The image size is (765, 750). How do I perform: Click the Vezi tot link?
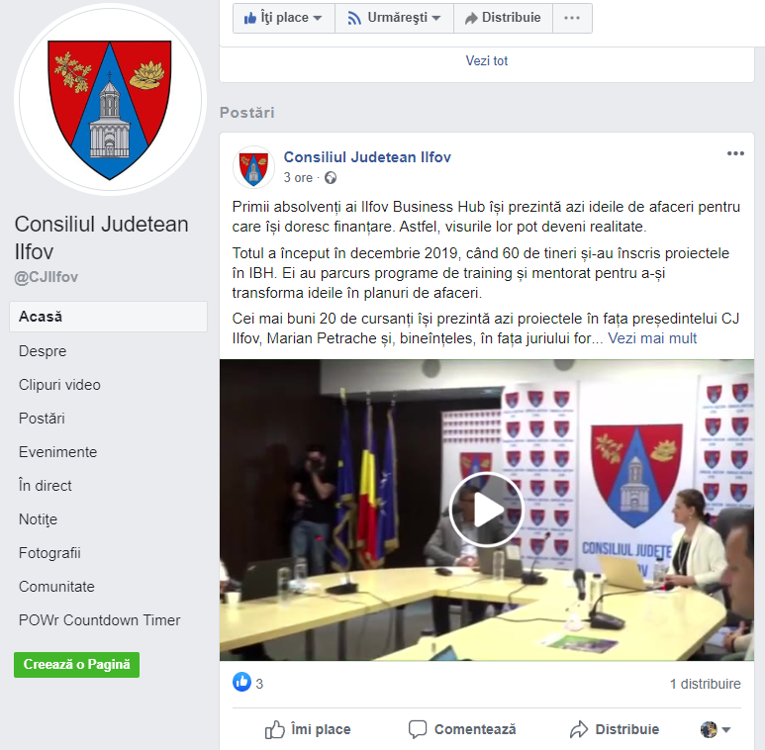(487, 61)
